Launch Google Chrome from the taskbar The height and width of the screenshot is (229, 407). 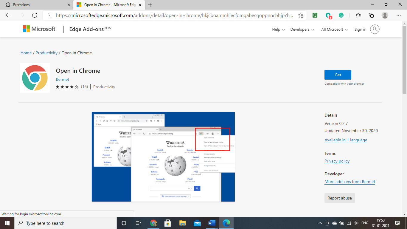(153, 223)
